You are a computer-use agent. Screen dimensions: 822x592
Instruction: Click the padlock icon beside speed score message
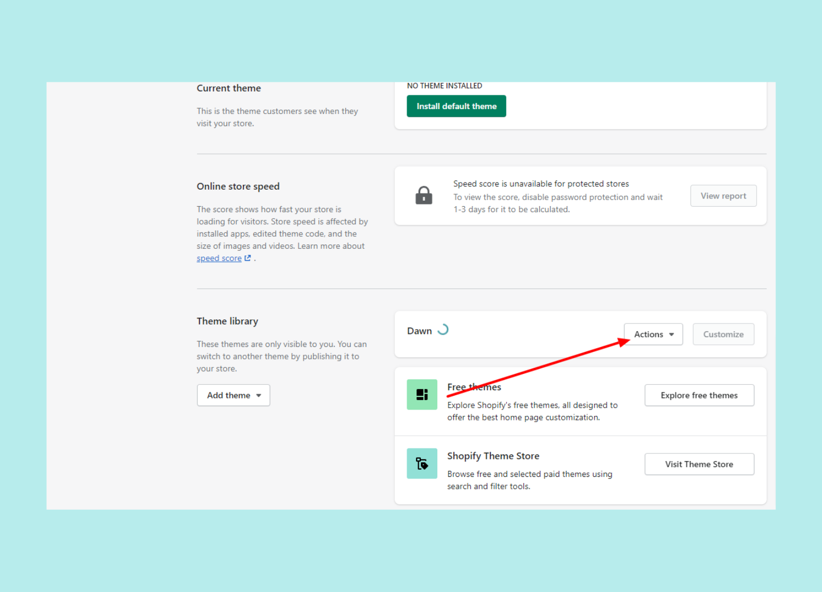coord(424,195)
